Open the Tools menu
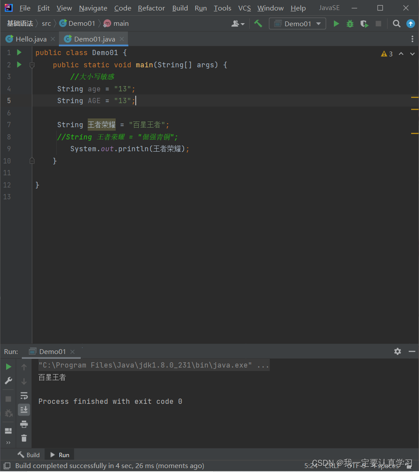The image size is (419, 472). tap(223, 8)
